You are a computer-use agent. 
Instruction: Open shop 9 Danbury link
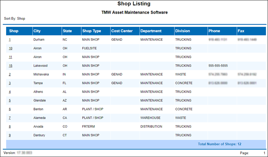coord(10,135)
